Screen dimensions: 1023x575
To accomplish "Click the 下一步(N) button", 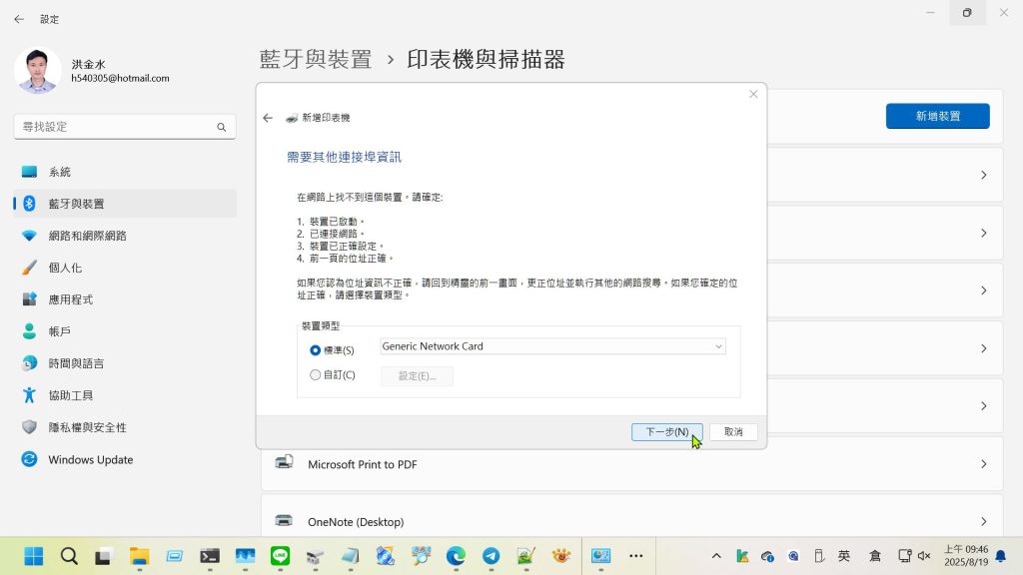I will [x=666, y=432].
